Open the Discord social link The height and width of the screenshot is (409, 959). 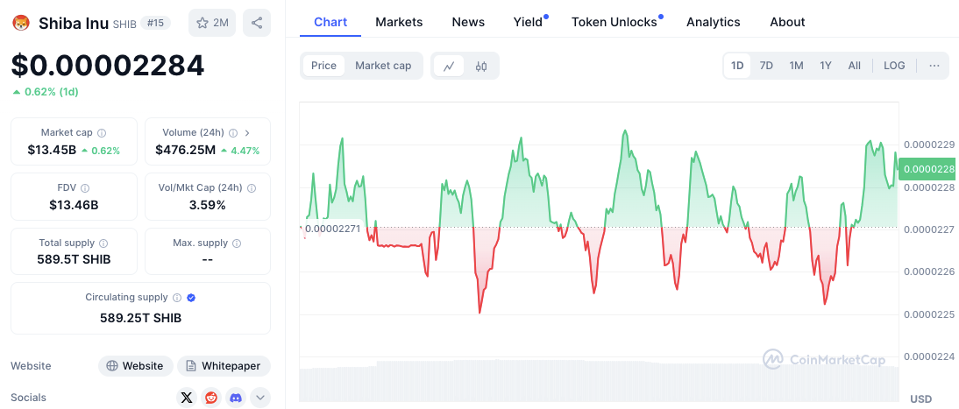236,398
